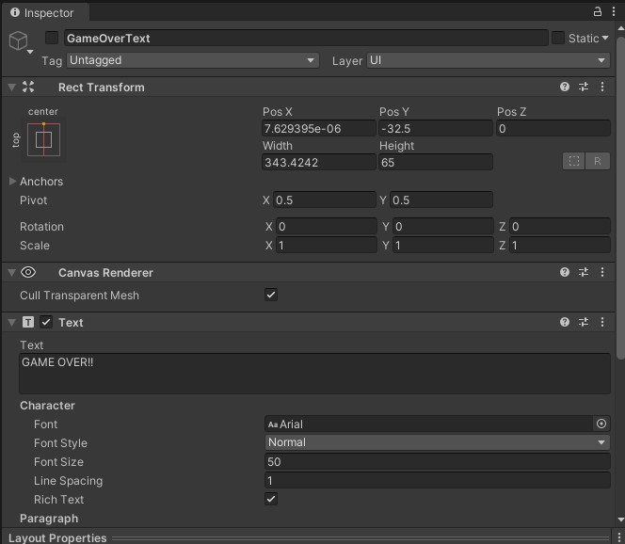Click the Pos Z field
Screen dimensions: 625x544
(553, 128)
